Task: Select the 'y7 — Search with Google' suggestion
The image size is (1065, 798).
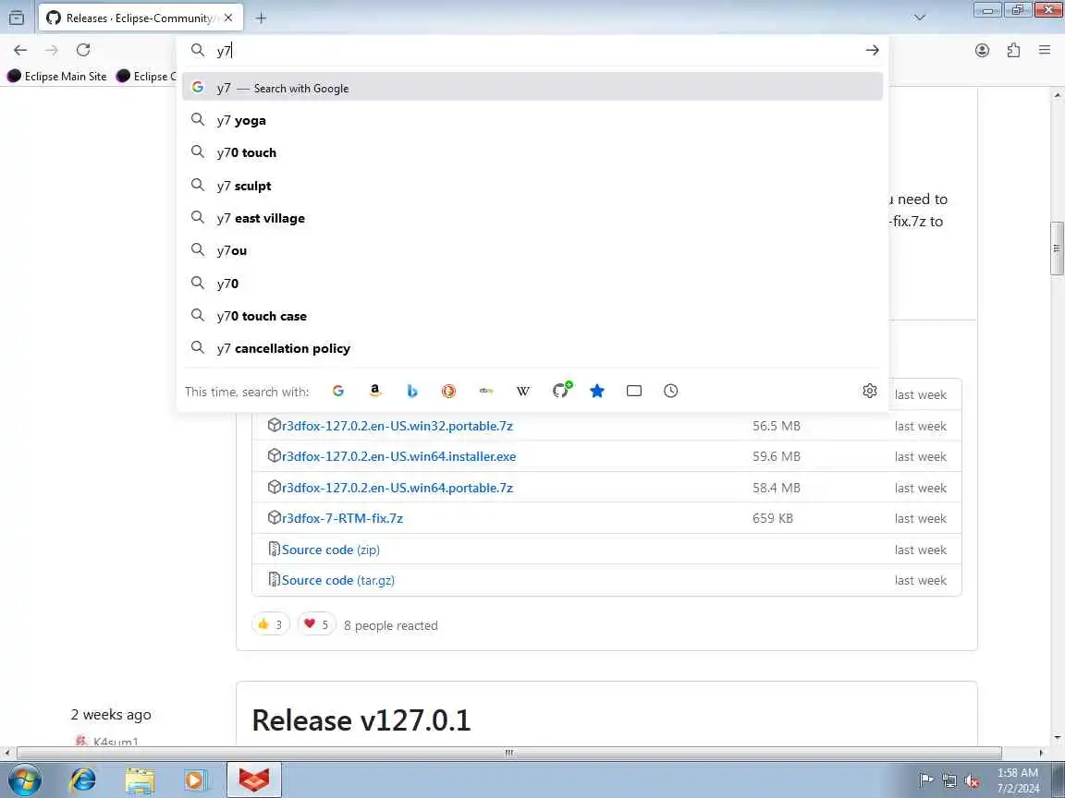Action: [x=532, y=87]
